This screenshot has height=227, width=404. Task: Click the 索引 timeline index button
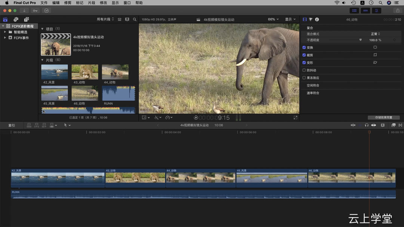click(12, 125)
